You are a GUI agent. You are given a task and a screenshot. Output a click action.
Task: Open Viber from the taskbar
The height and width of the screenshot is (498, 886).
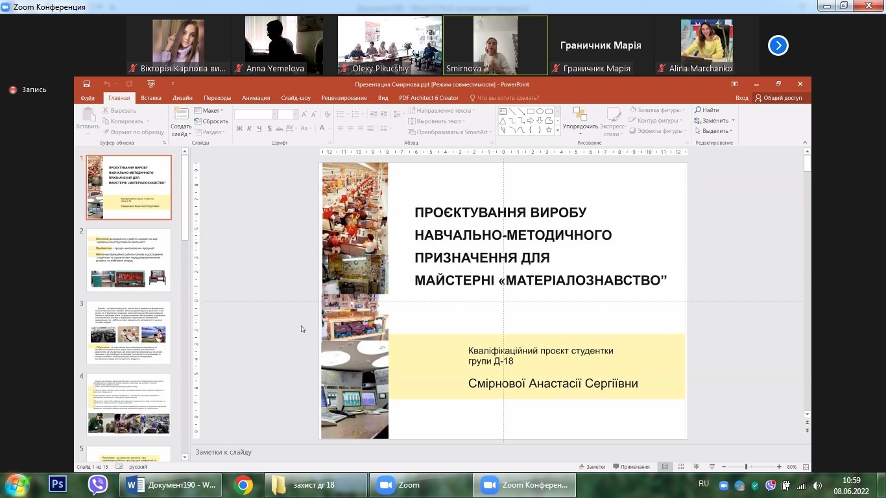click(97, 484)
